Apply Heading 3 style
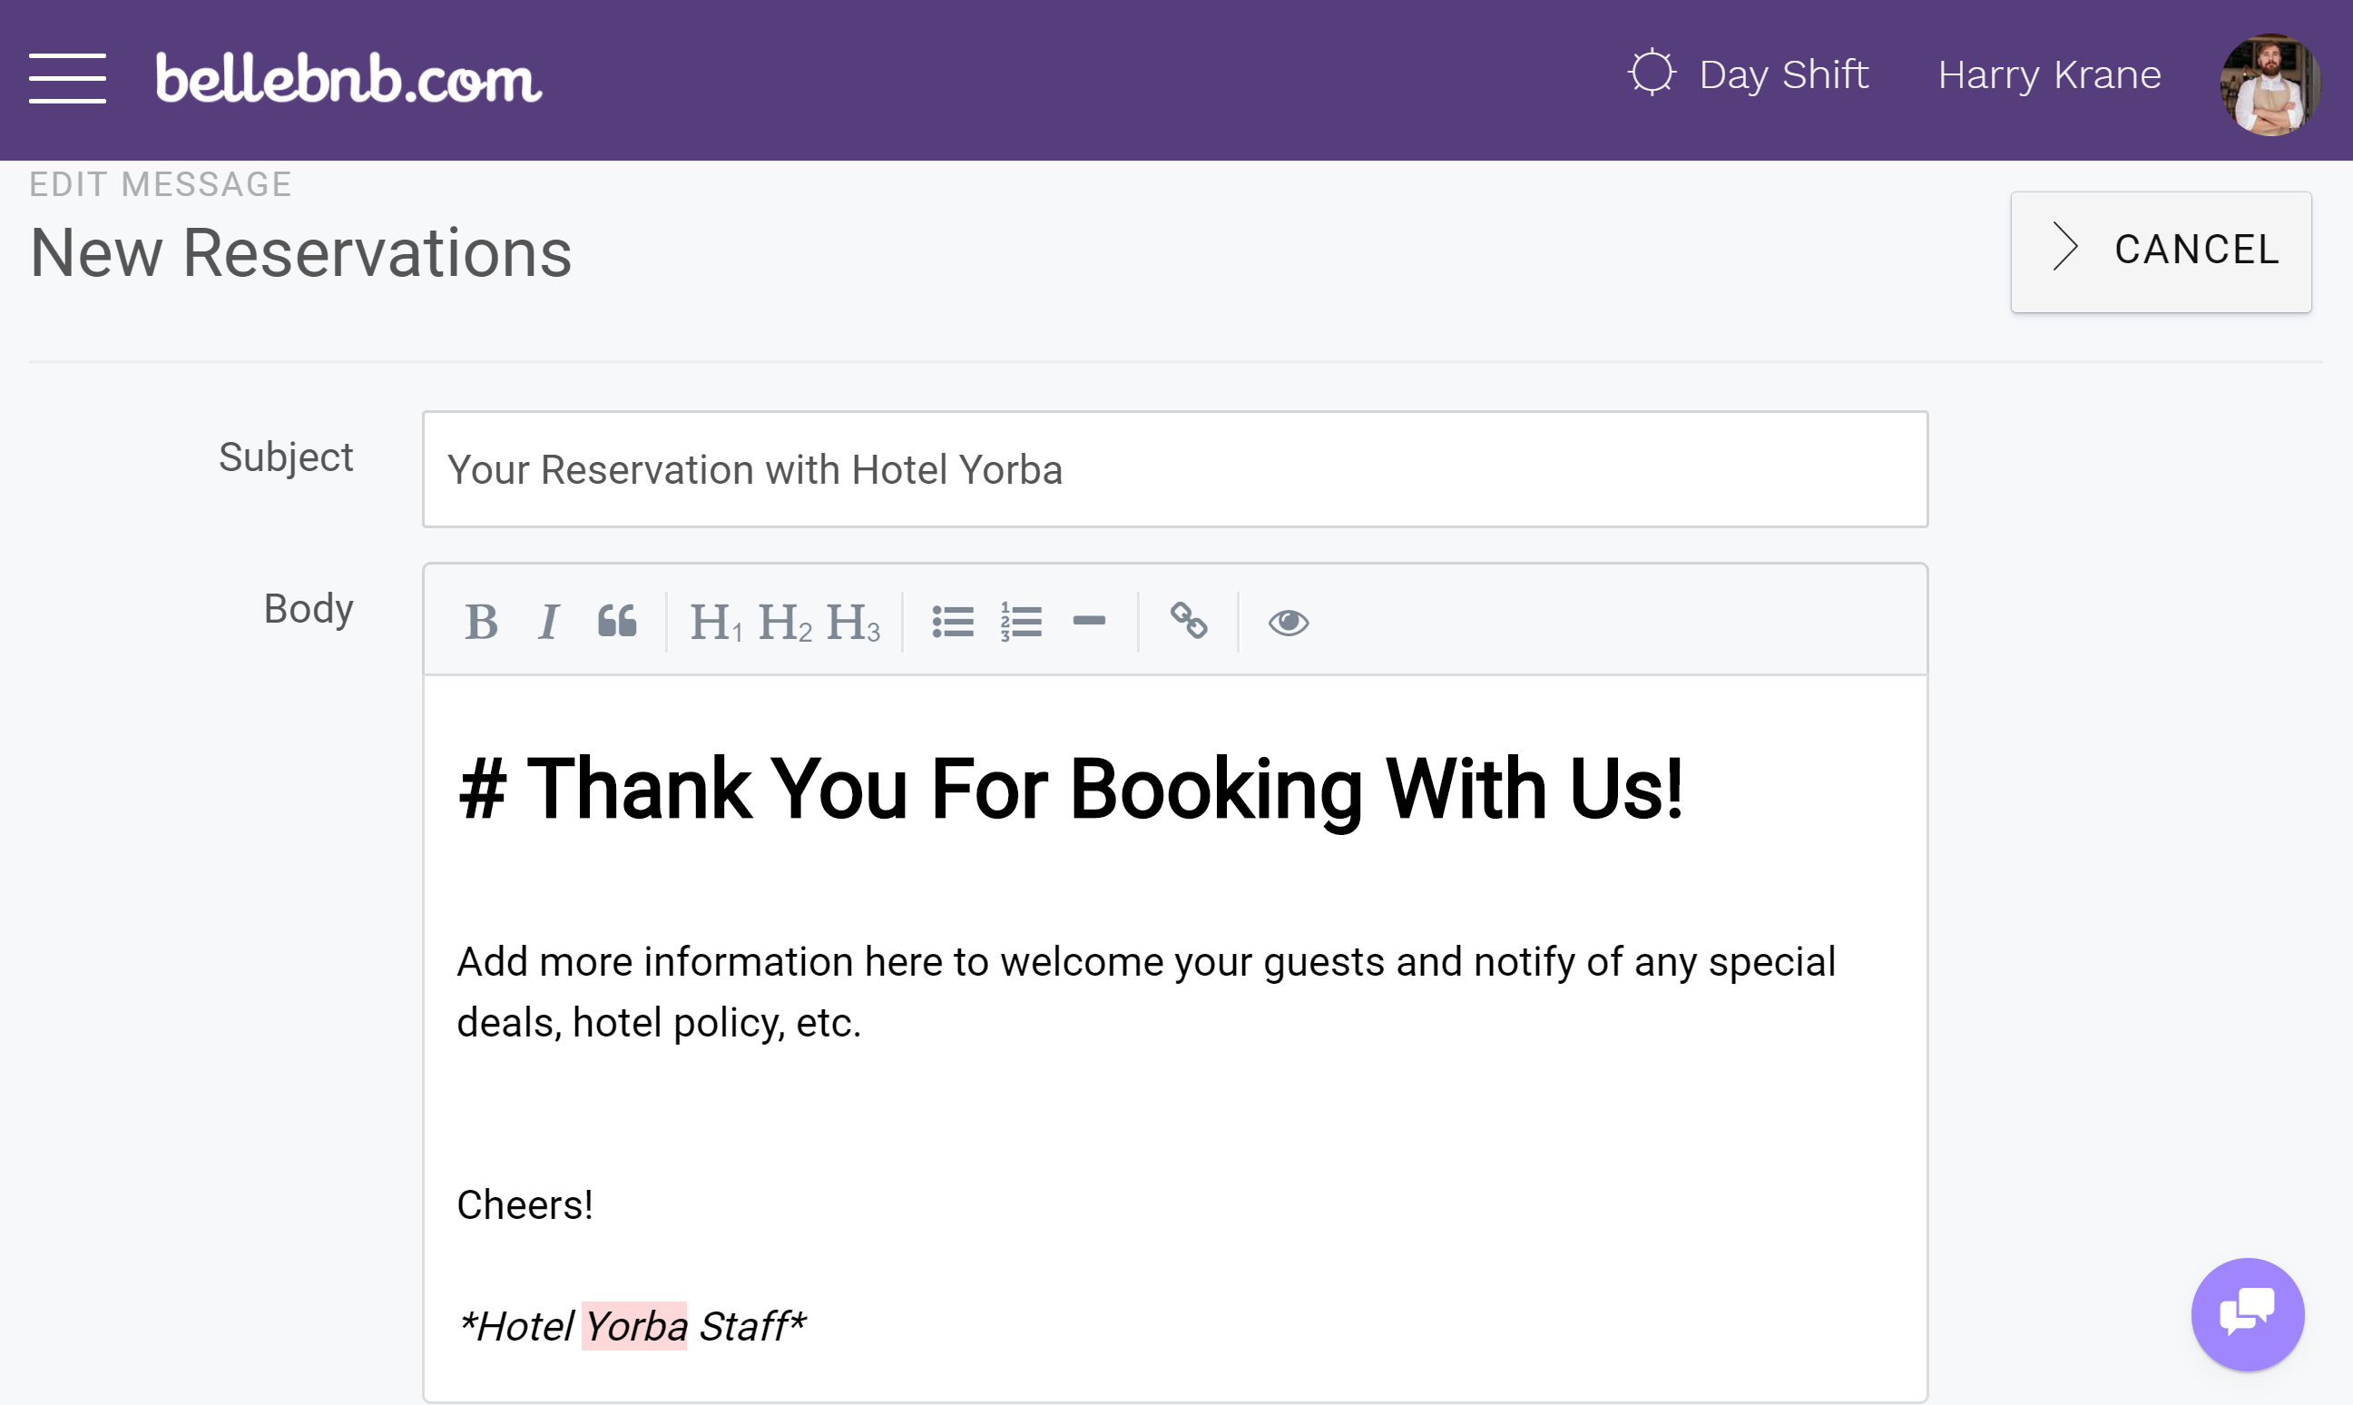2353x1405 pixels. point(853,622)
